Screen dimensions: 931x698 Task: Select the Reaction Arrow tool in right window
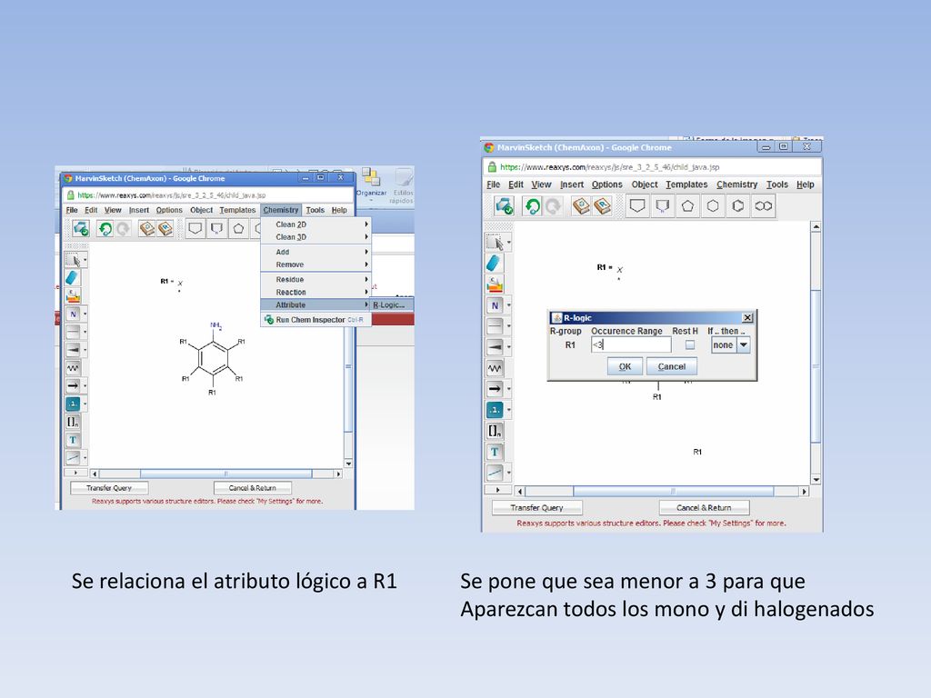pos(494,389)
